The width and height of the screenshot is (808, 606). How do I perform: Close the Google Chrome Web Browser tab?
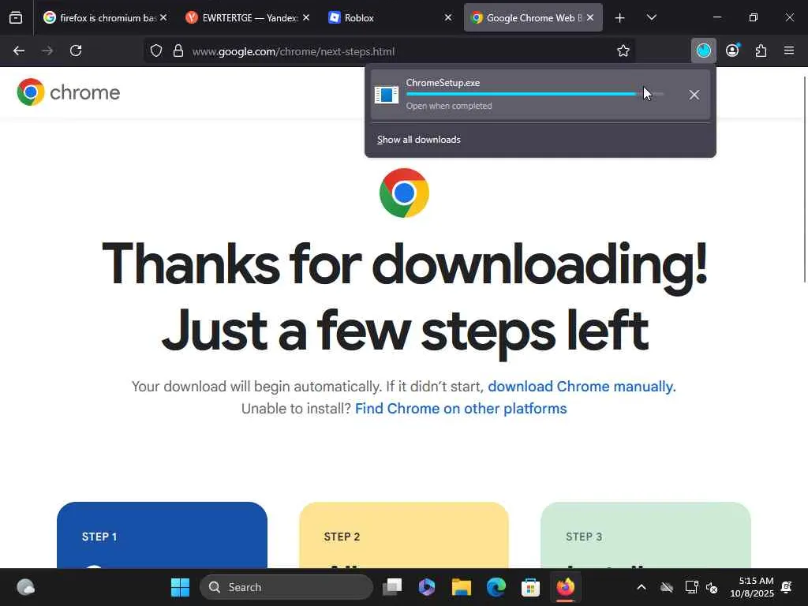590,17
